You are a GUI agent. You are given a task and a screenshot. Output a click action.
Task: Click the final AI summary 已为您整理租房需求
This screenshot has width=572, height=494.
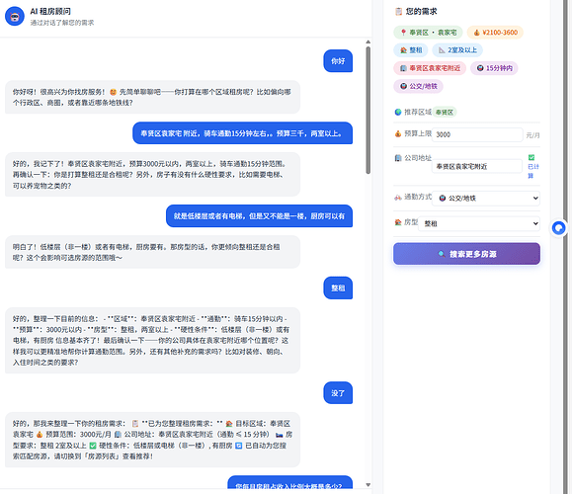coord(152,440)
